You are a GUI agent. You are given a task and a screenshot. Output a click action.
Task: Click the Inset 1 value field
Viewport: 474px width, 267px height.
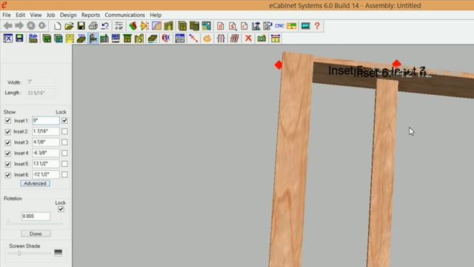click(46, 120)
